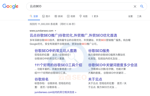This screenshot has width=150, height=96.
Task: Click the snippet line starting 多年深耕谷歌SEO技术
Action: (x=80, y=40)
